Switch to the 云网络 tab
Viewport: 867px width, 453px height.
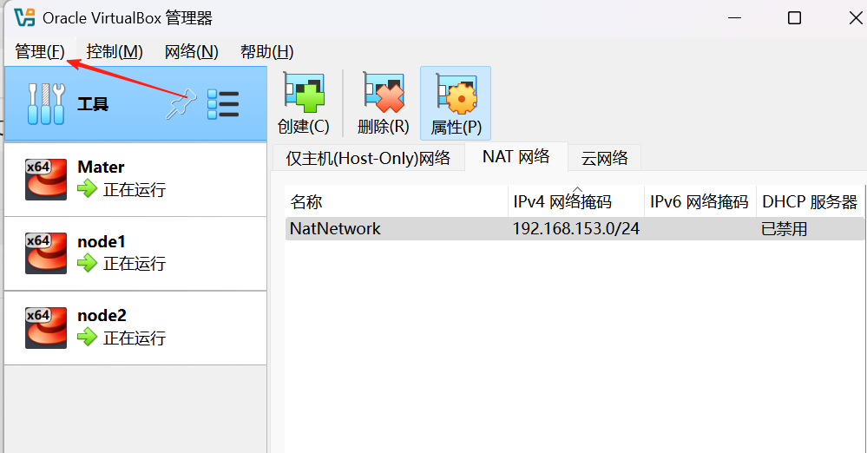[x=604, y=158]
